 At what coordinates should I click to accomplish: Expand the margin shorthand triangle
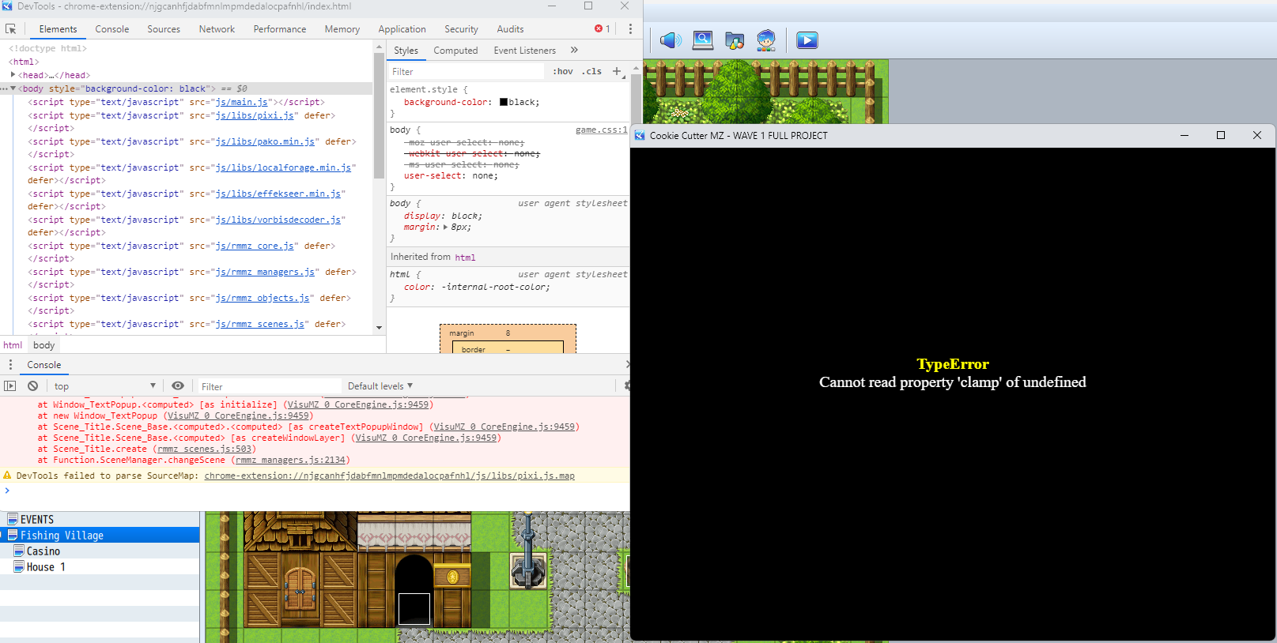[445, 227]
